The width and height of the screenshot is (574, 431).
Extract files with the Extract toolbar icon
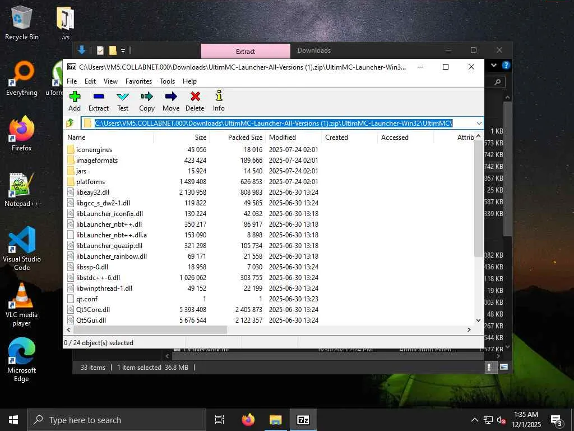(99, 101)
